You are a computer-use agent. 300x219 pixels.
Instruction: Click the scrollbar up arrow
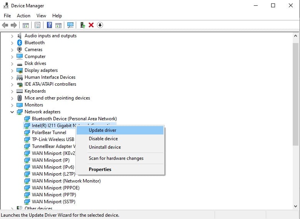point(295,36)
